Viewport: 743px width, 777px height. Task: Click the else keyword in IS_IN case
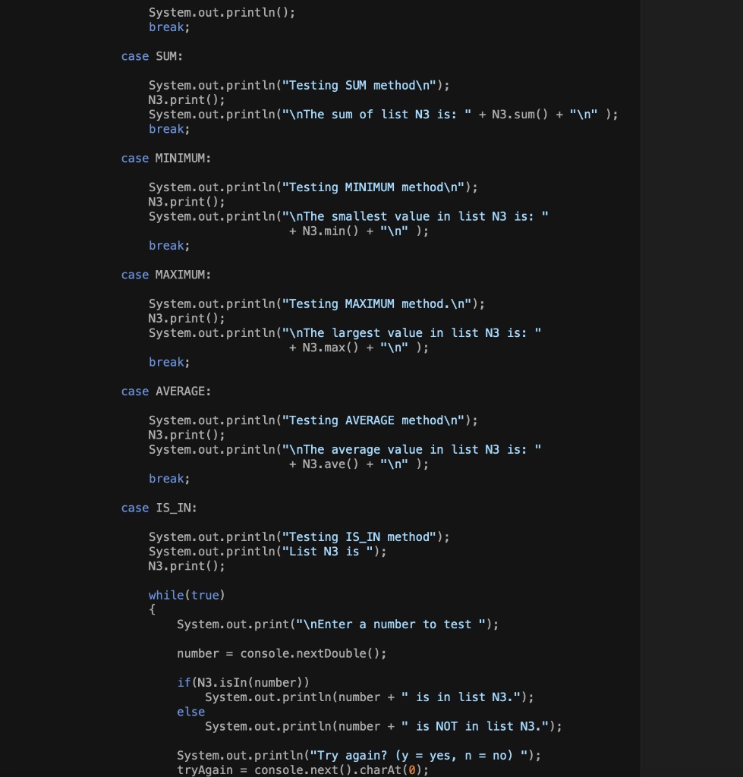tap(190, 712)
